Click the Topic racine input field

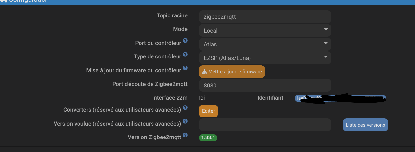click(265, 17)
